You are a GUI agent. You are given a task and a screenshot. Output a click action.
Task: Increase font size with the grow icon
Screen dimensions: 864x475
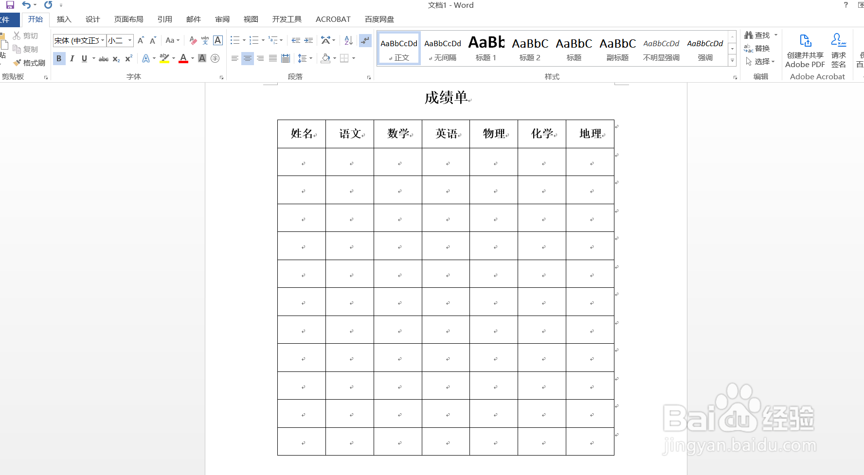pyautogui.click(x=141, y=40)
